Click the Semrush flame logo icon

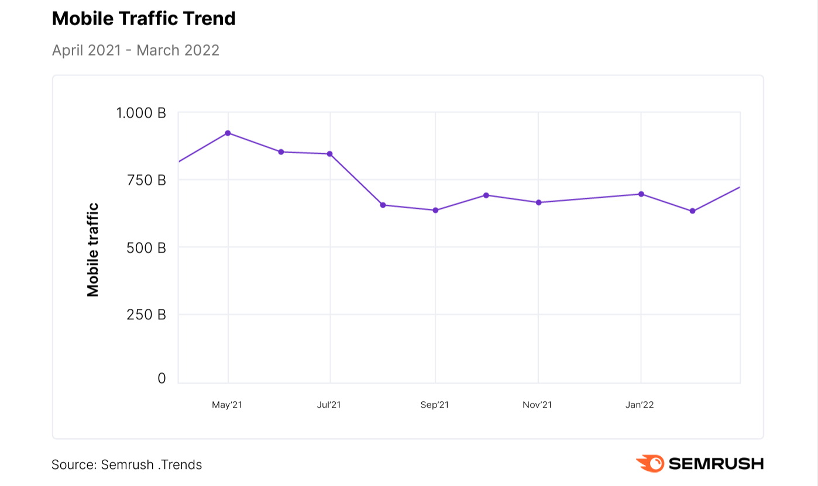[650, 464]
